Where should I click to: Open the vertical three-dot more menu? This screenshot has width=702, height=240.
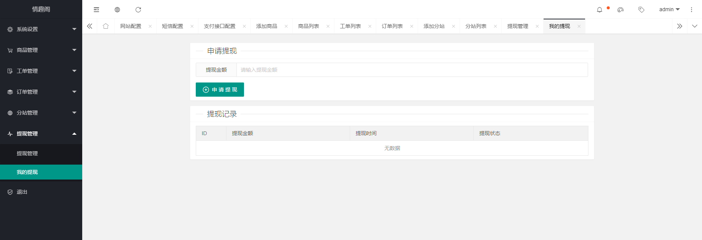click(692, 10)
